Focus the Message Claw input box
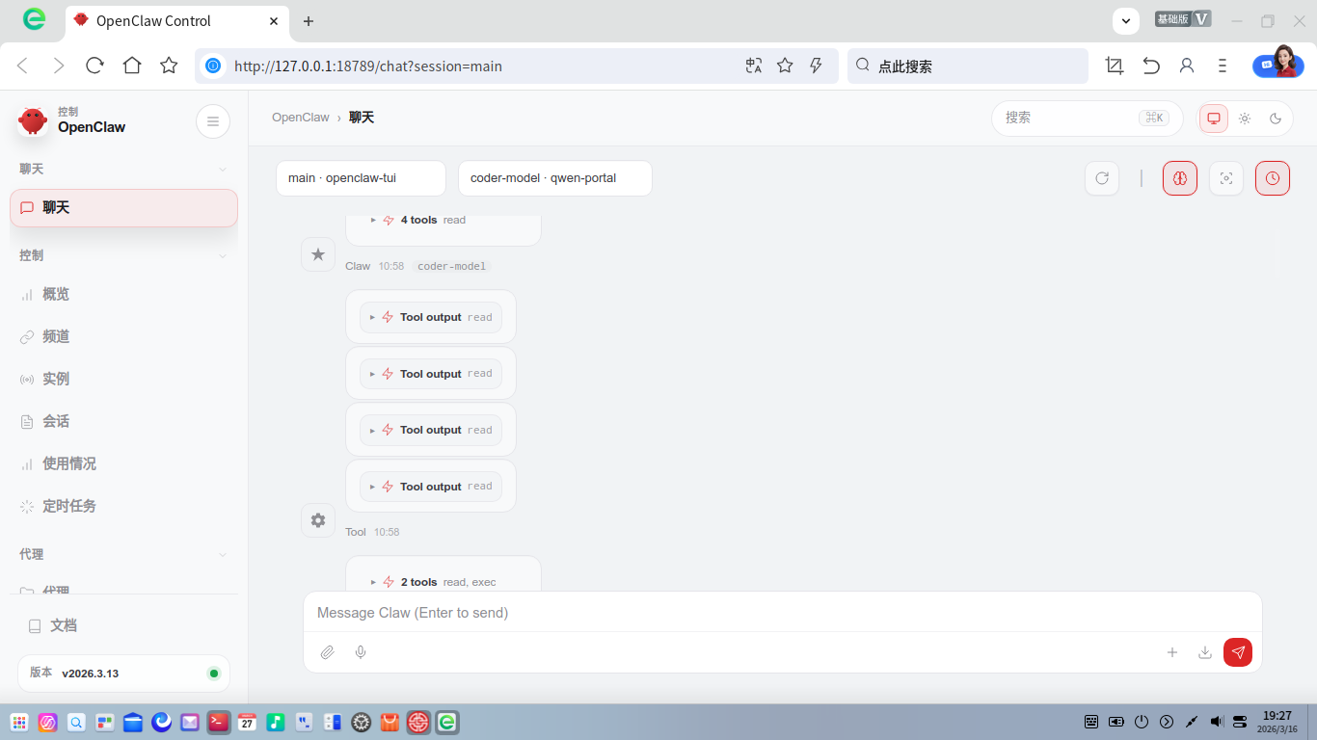 782,613
